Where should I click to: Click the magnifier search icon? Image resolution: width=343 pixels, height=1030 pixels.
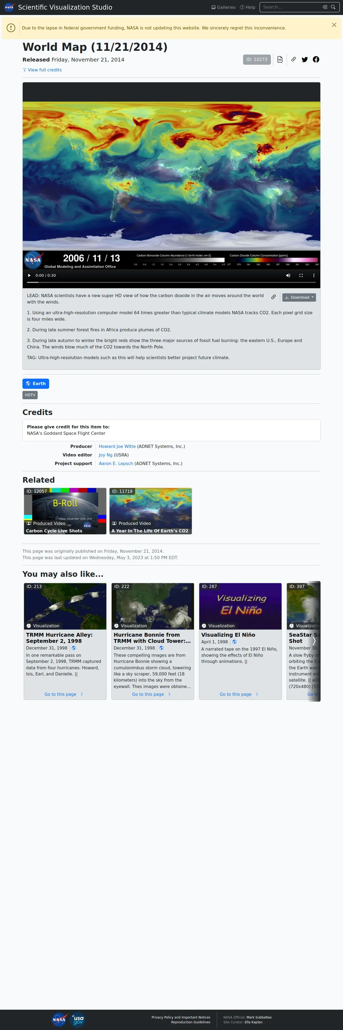click(333, 7)
